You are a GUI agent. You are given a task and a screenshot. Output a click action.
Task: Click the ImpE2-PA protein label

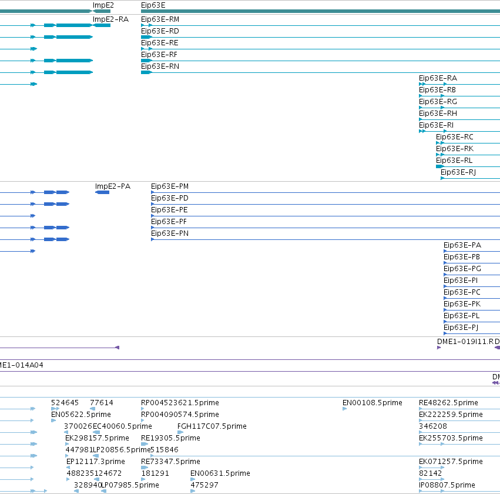(113, 186)
